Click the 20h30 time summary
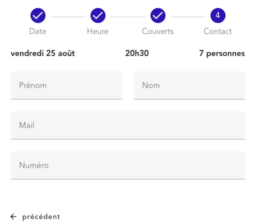The height and width of the screenshot is (223, 256). [x=137, y=53]
